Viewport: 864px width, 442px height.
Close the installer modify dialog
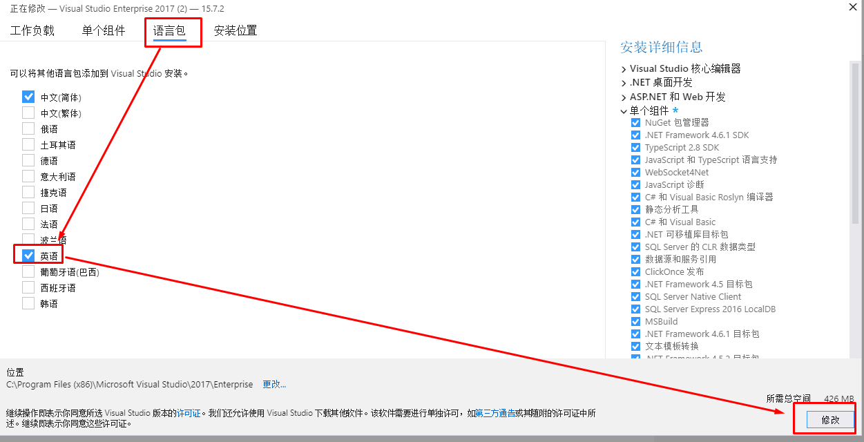tap(854, 7)
